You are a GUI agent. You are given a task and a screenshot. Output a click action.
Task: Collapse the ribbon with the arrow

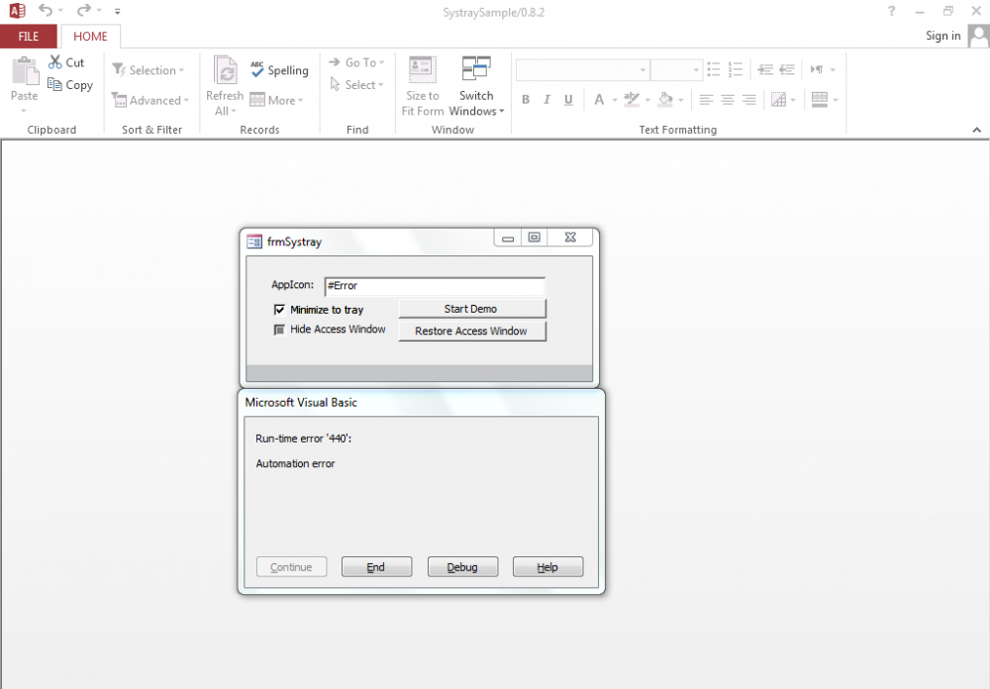(977, 130)
